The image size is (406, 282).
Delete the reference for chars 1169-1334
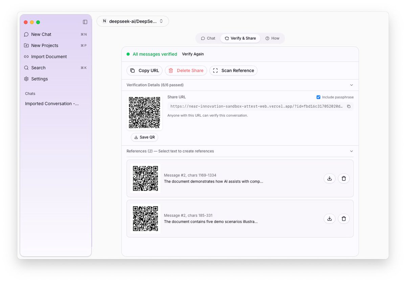coord(344,179)
